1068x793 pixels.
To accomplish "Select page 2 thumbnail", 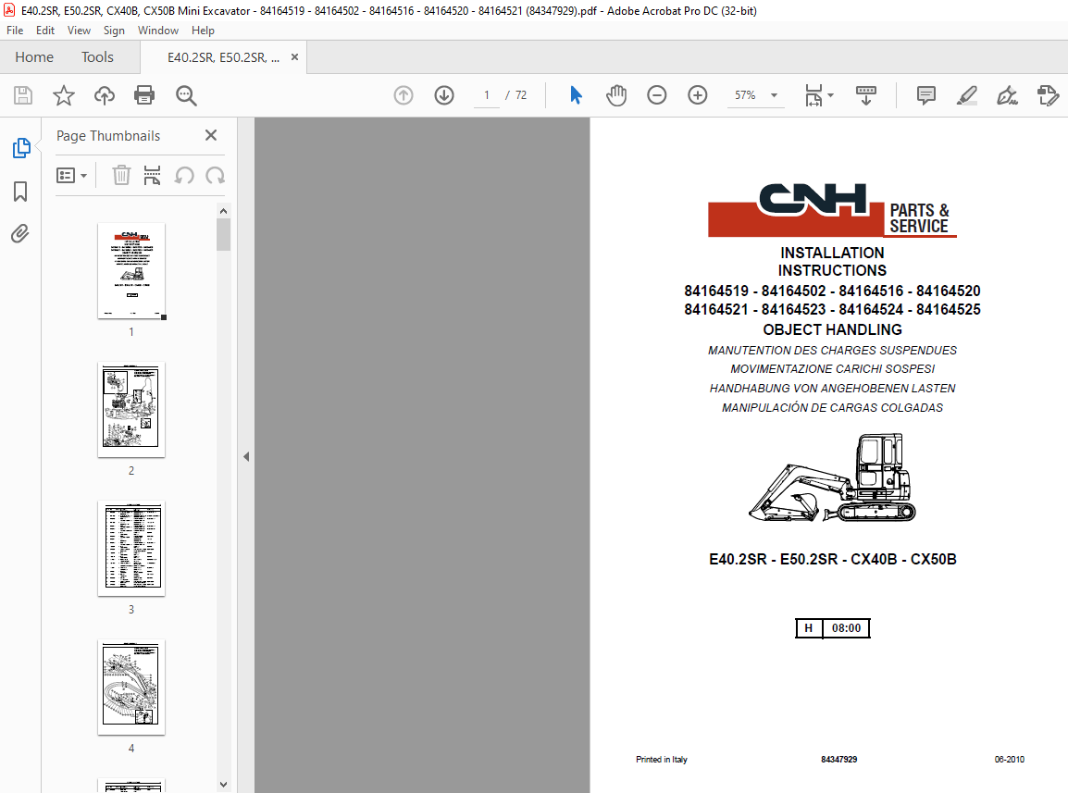I will (x=131, y=409).
